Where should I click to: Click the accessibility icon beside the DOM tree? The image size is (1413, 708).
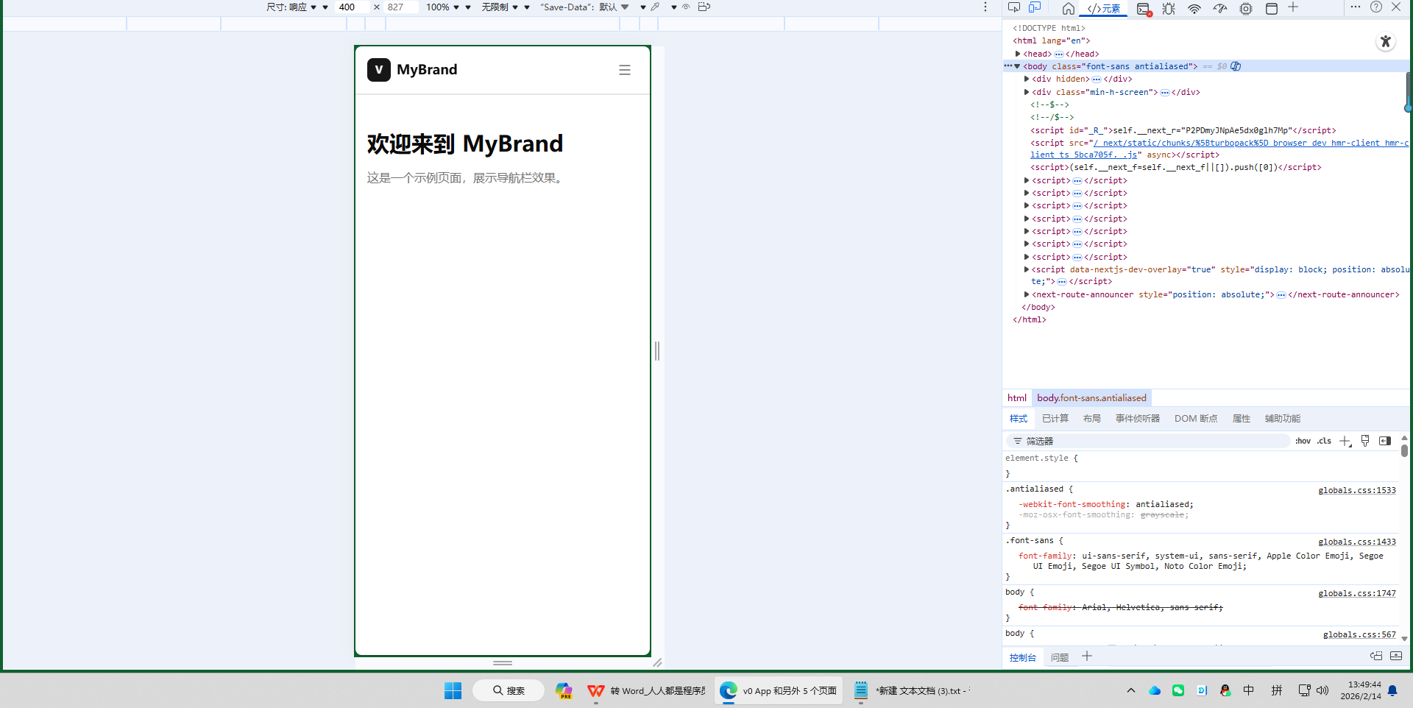tap(1386, 41)
